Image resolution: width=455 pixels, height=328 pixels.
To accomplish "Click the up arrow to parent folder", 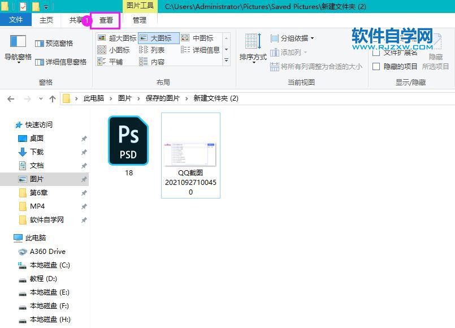I will tap(53, 98).
